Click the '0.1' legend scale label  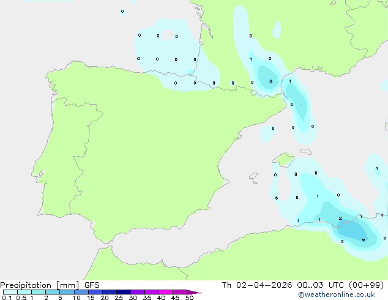pyautogui.click(x=7, y=298)
